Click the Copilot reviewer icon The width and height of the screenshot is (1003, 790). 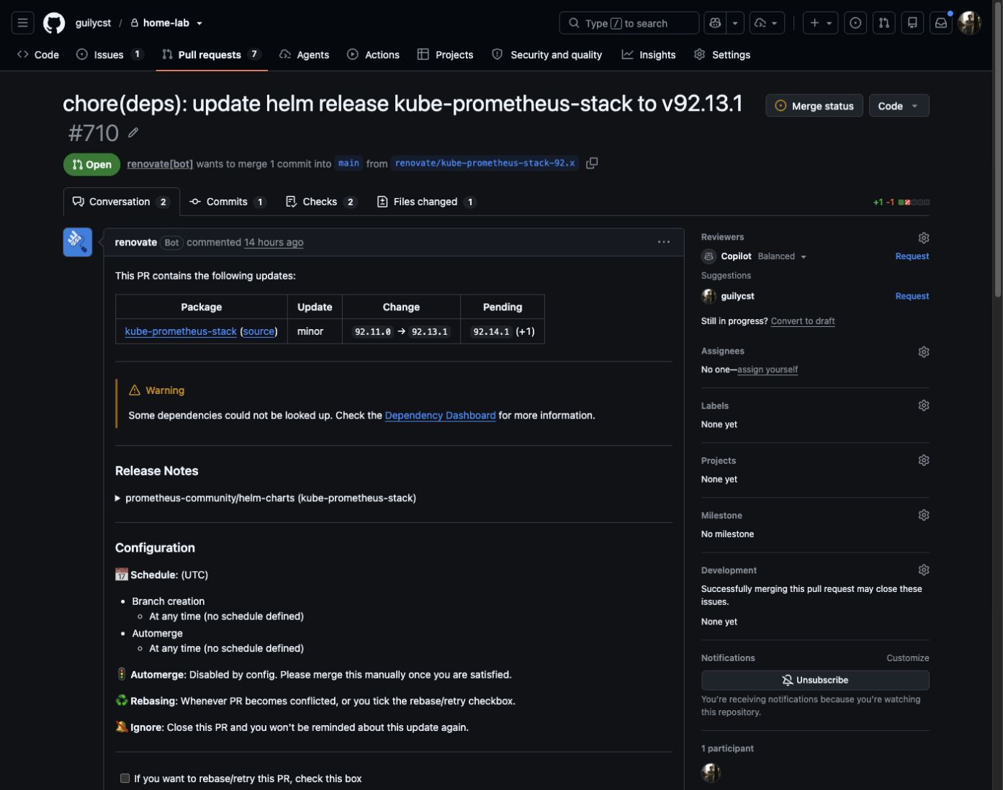709,256
